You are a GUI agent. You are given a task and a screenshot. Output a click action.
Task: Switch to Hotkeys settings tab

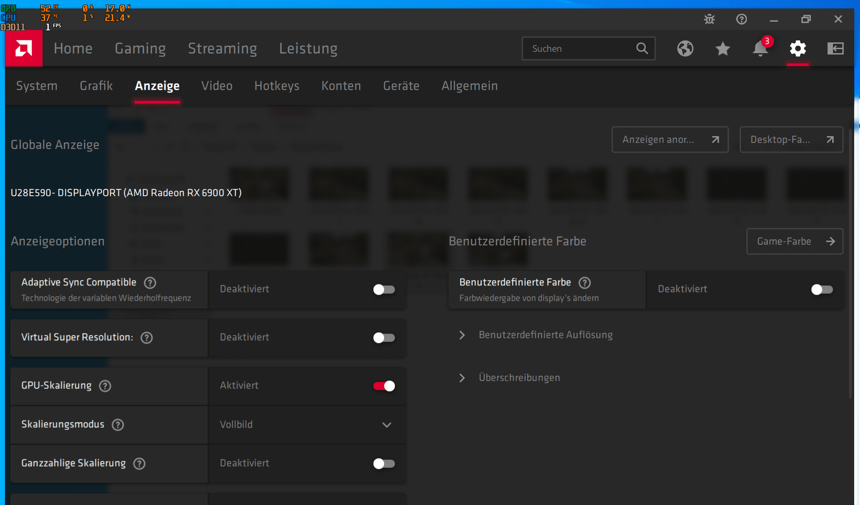pos(277,86)
